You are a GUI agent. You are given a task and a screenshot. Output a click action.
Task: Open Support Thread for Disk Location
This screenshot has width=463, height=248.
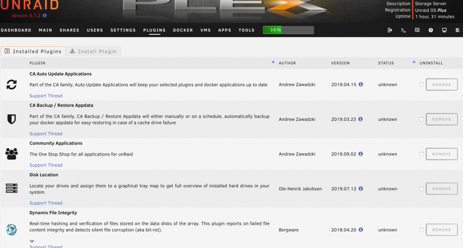[x=46, y=203]
